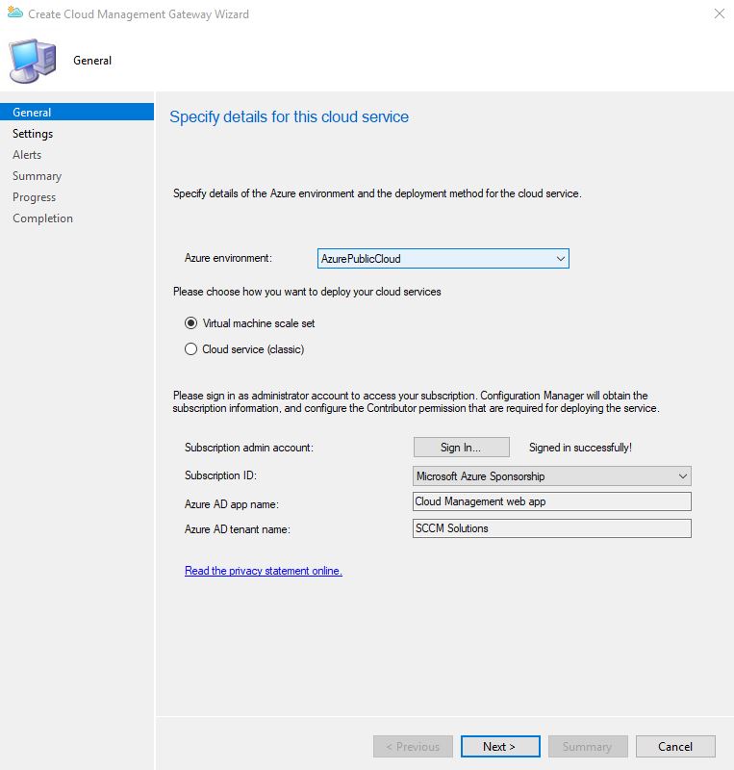Open the Alerts wizard step
Image resolution: width=734 pixels, height=770 pixels.
(x=27, y=155)
